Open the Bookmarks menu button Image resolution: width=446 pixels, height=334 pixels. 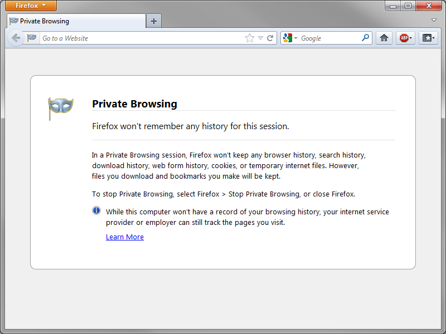428,38
